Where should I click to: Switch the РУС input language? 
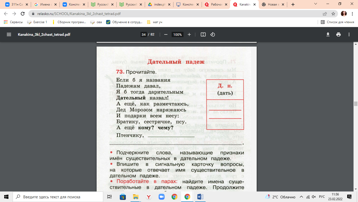[322, 197]
